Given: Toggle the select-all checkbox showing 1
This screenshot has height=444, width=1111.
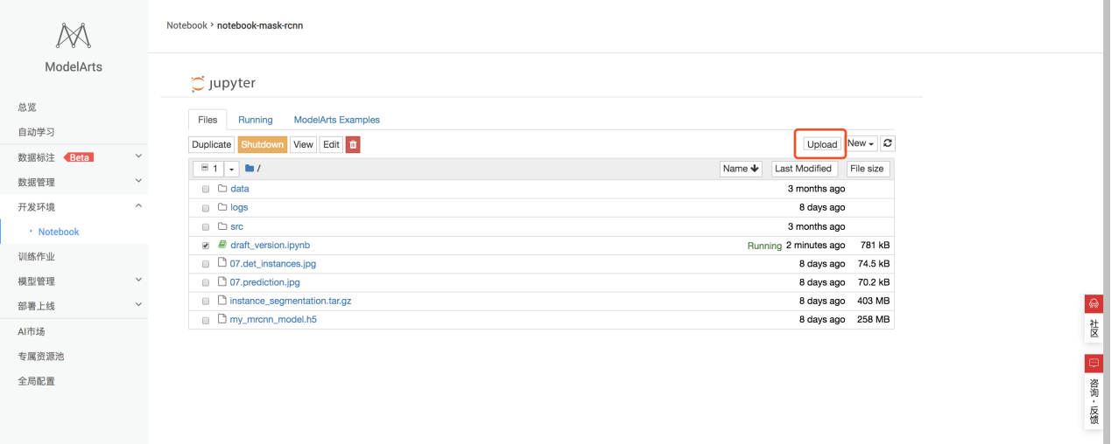Looking at the screenshot, I should [205, 168].
